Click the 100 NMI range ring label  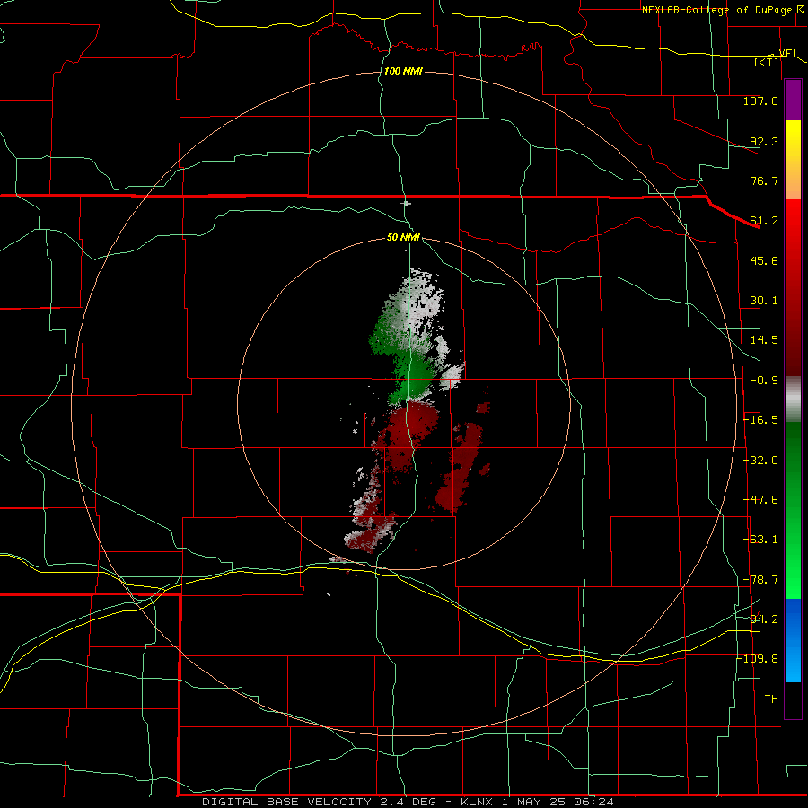tap(403, 71)
